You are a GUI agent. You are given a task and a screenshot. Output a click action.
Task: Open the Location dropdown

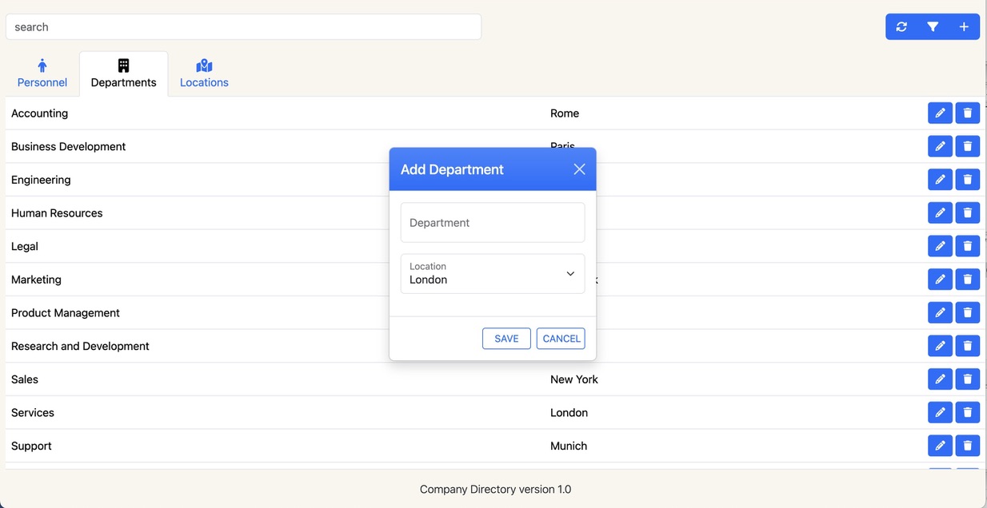pyautogui.click(x=571, y=273)
